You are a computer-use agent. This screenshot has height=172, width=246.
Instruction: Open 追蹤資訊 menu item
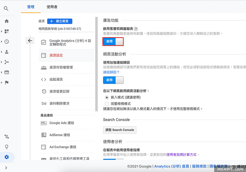coord(66,79)
